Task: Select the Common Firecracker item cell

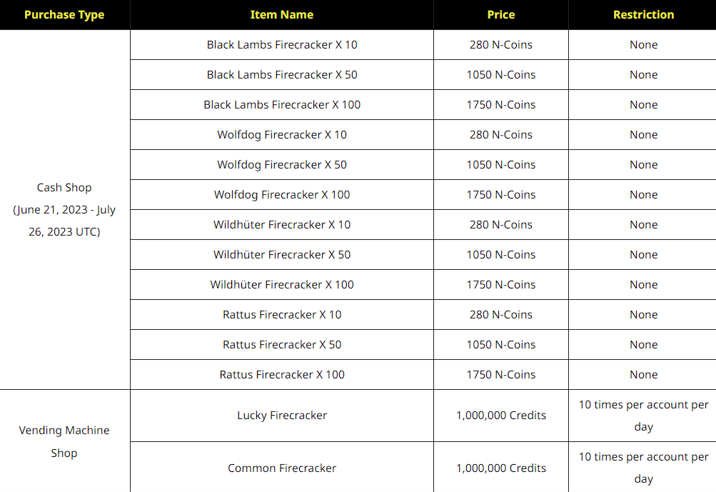Action: pyautogui.click(x=282, y=468)
